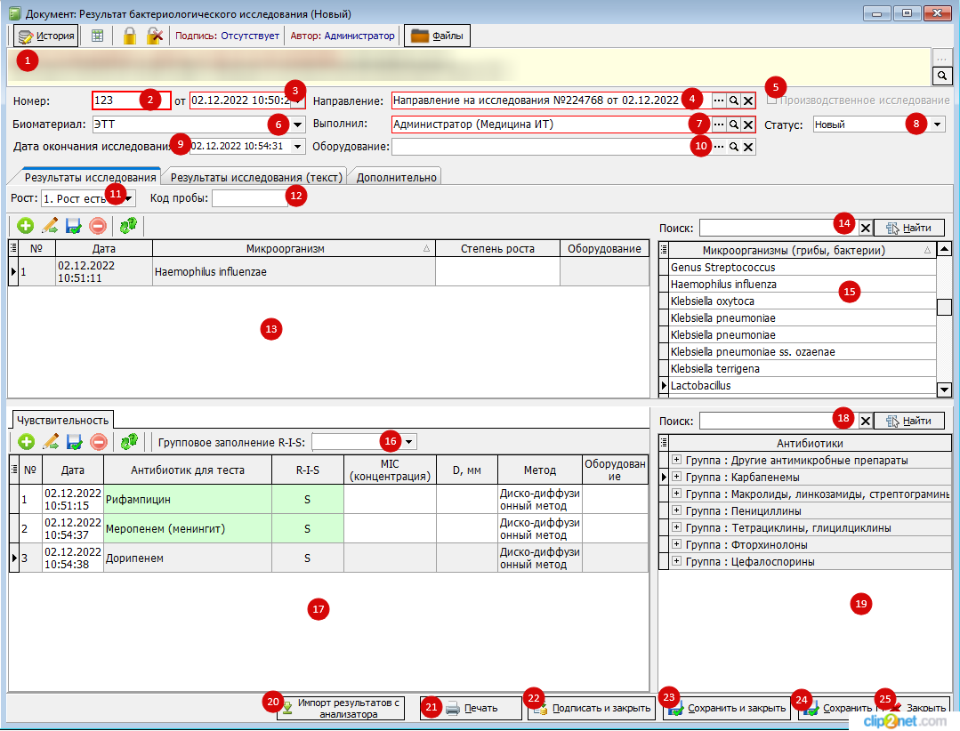The height and width of the screenshot is (731, 960).
Task: Click the Номер input field
Action: 131,100
